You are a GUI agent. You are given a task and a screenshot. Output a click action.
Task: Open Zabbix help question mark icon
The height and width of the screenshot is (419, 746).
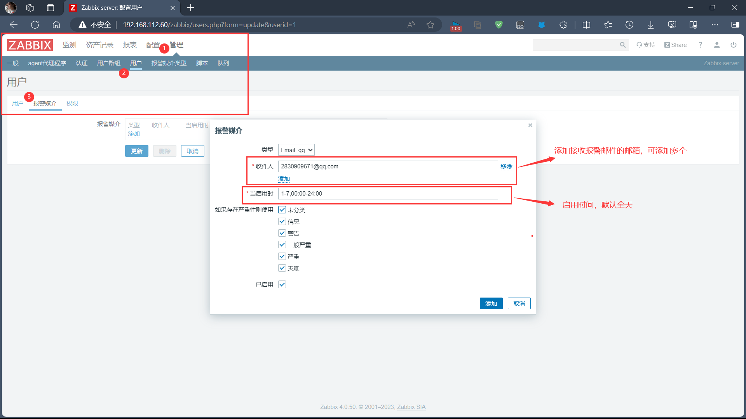coord(700,45)
